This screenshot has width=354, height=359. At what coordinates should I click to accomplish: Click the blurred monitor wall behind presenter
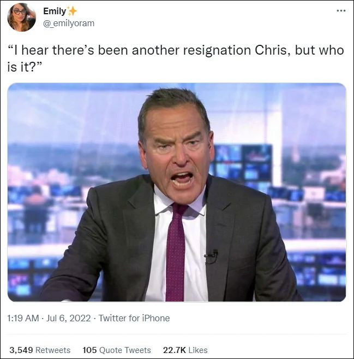[243, 165]
